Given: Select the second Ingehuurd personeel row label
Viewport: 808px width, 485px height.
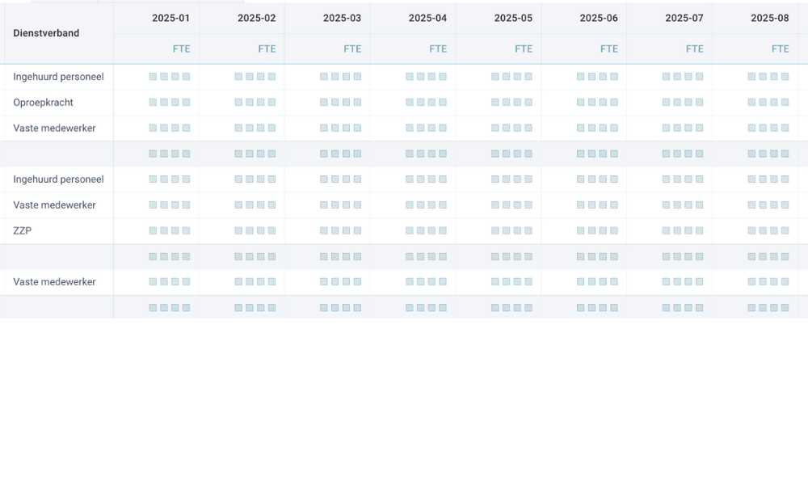Looking at the screenshot, I should tap(56, 179).
